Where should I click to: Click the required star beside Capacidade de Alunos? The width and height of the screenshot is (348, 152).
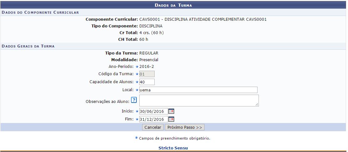click(x=137, y=82)
